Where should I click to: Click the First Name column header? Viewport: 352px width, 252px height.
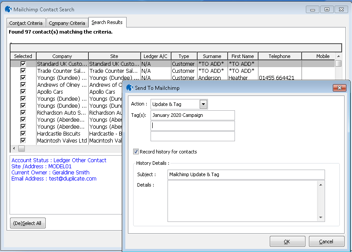coord(243,56)
